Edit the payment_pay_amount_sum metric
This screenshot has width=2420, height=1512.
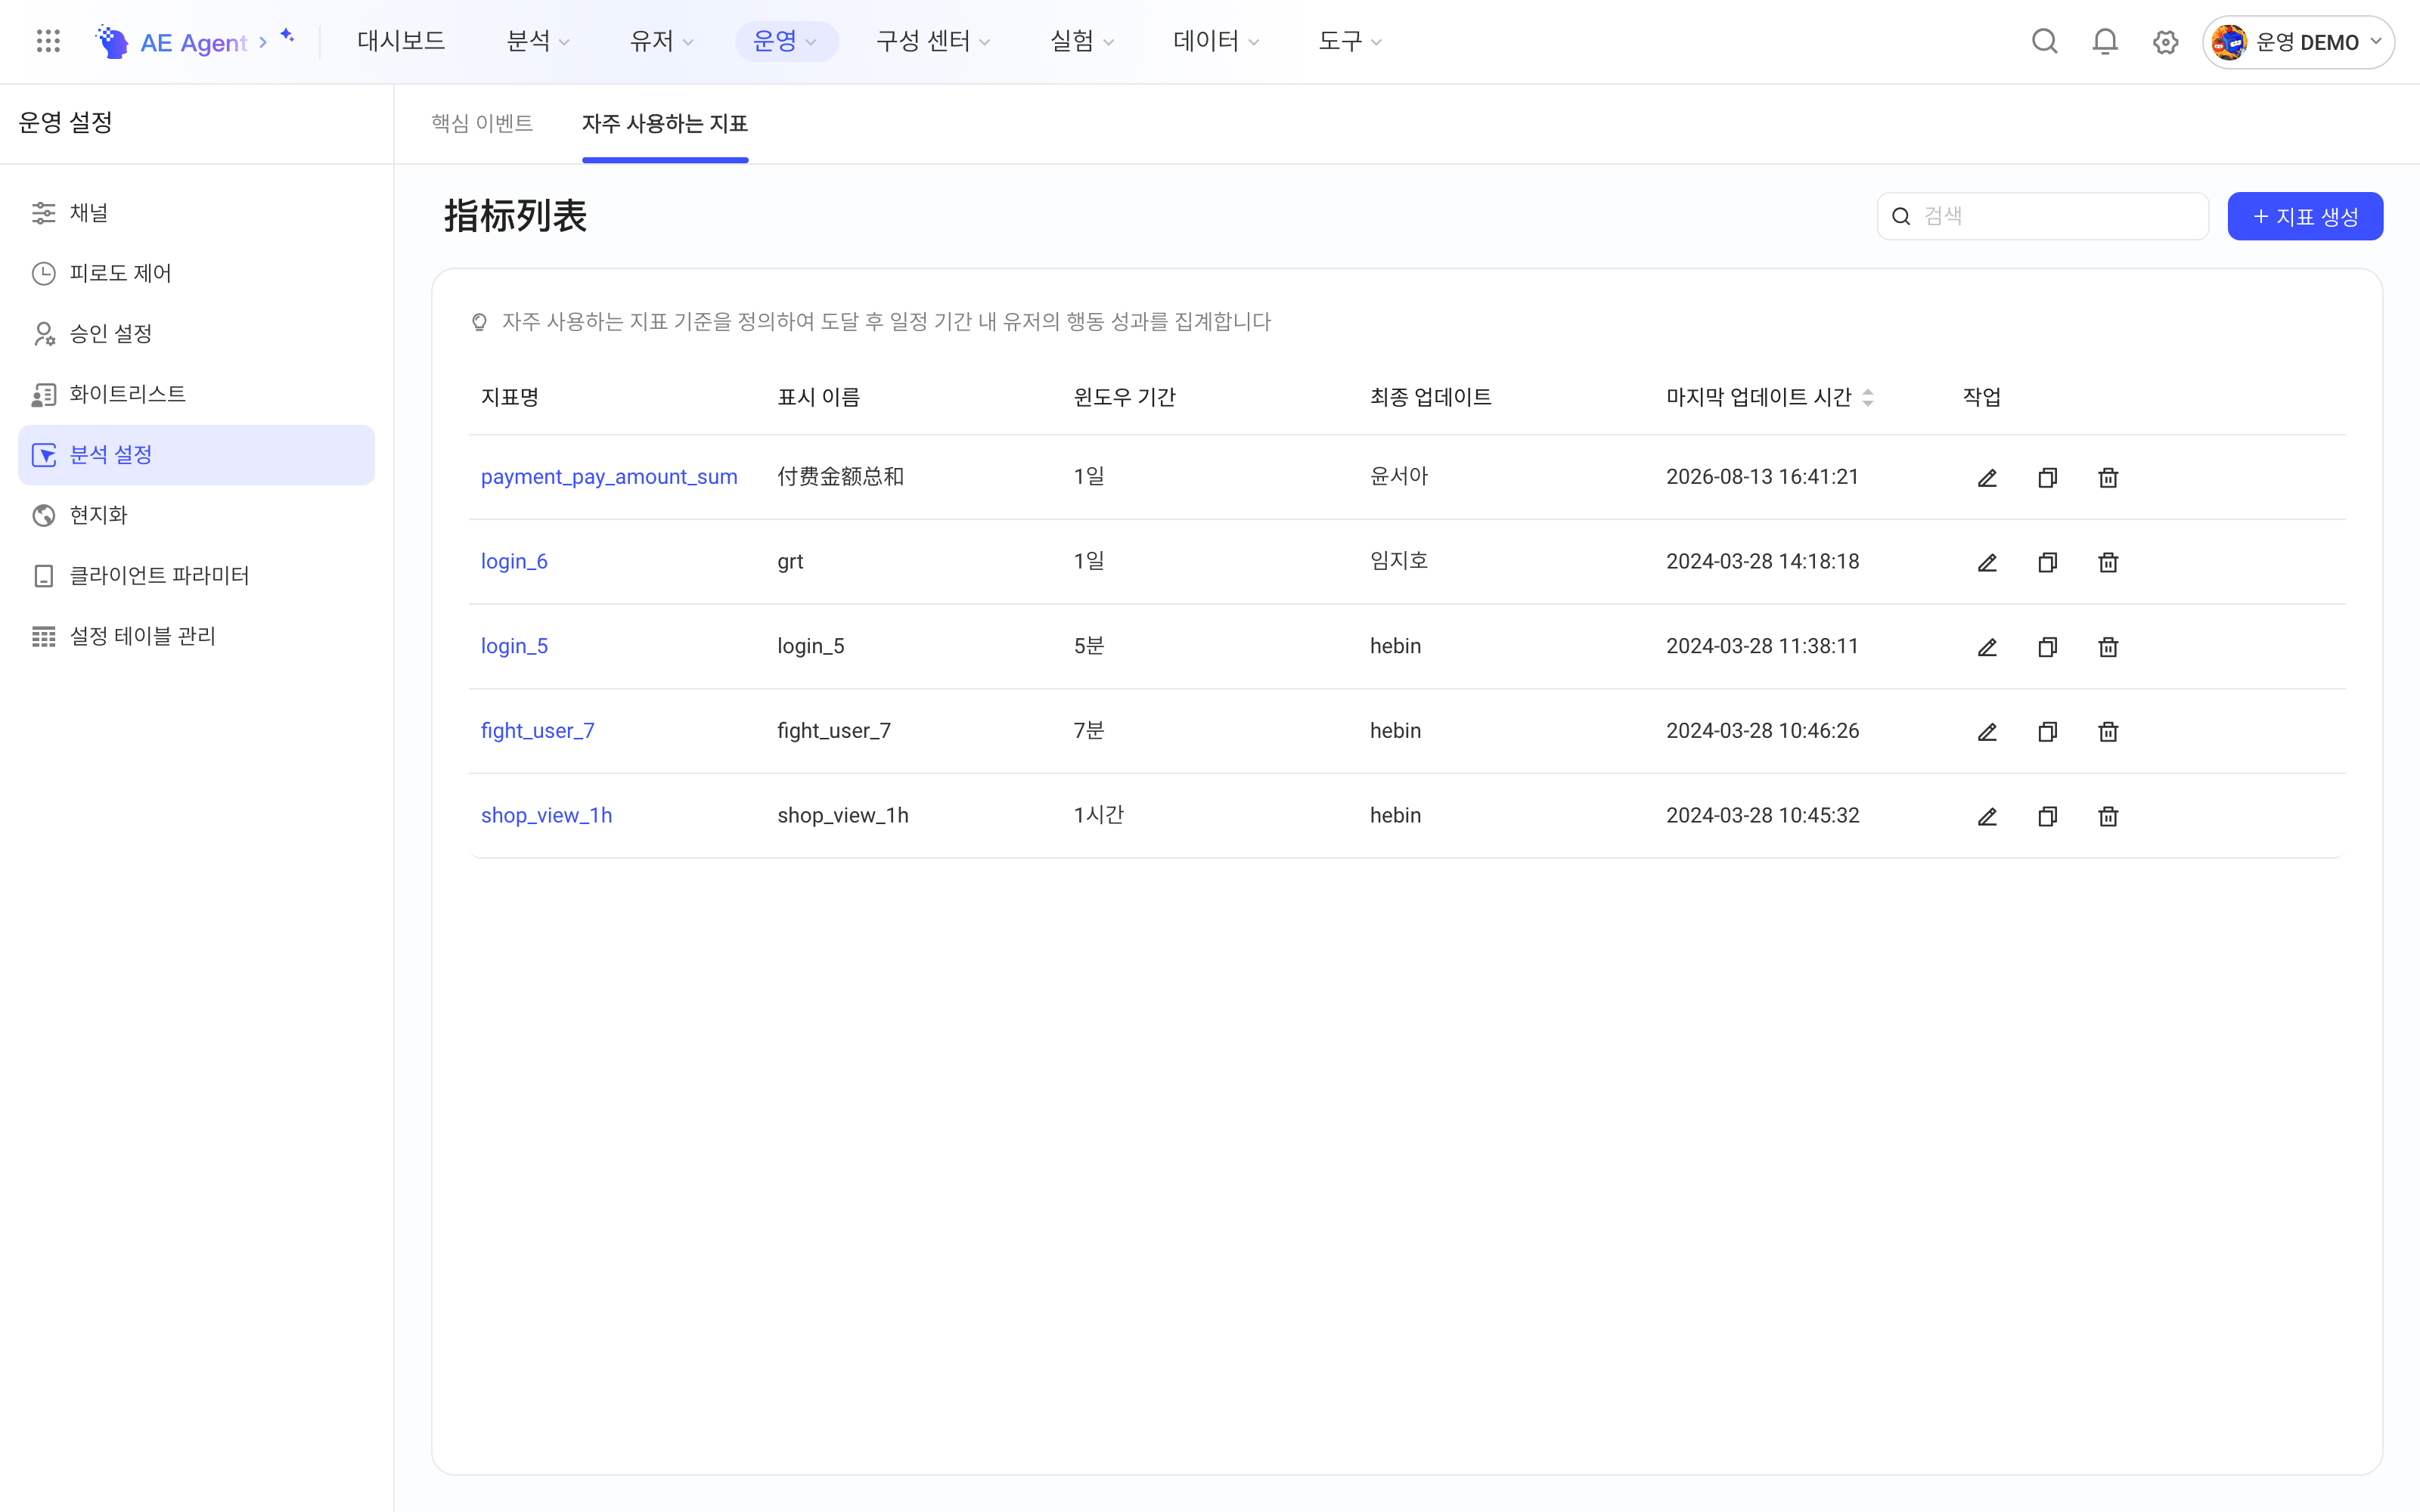click(x=1987, y=478)
